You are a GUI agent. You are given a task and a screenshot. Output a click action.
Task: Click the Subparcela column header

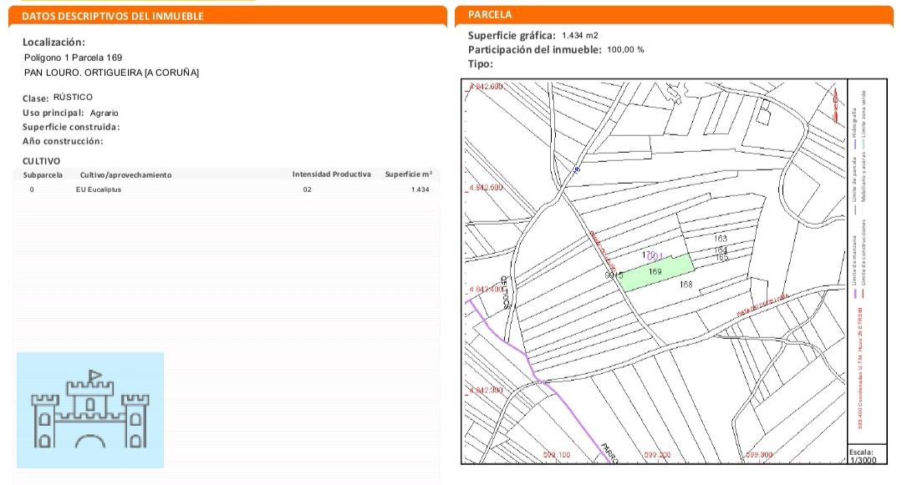43,174
